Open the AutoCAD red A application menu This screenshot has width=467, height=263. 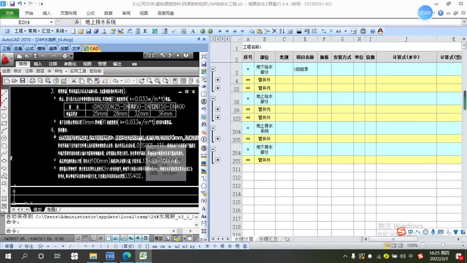(x=6, y=59)
